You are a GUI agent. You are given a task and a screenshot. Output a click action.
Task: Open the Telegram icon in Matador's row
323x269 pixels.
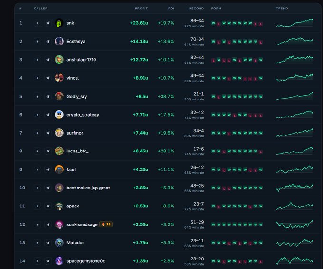pyautogui.click(x=48, y=243)
